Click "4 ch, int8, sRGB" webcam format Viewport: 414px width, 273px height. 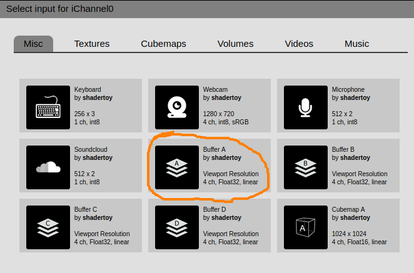pos(226,122)
